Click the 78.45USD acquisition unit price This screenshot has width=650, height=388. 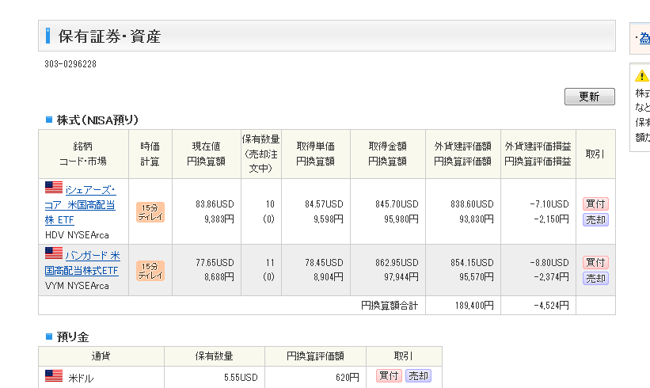(324, 262)
